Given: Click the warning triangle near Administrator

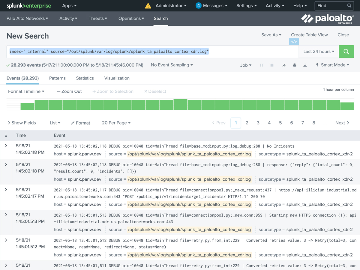Looking at the screenshot, I should 148,5.
